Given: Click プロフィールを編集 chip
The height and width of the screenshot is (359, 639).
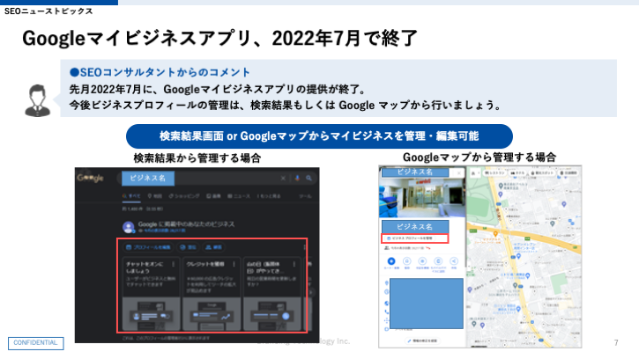Looking at the screenshot, I should [148, 247].
